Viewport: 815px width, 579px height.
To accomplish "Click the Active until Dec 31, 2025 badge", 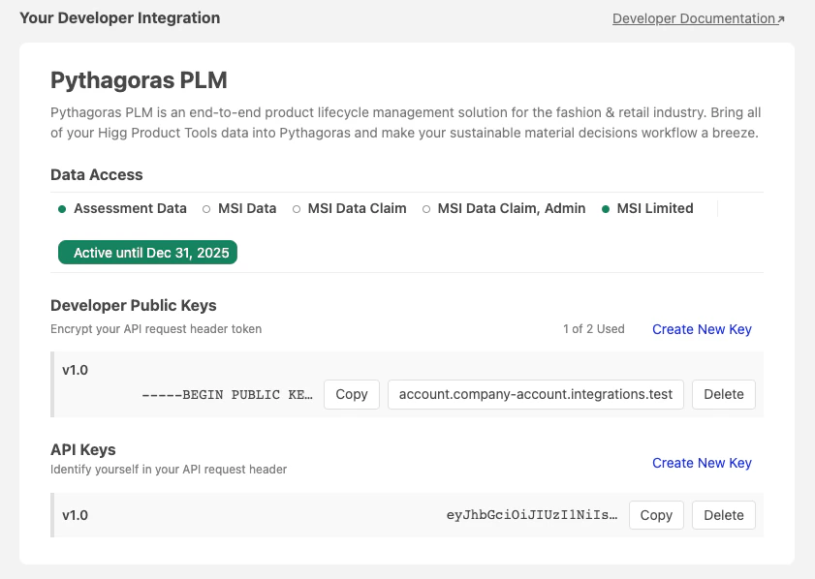I will coord(147,252).
